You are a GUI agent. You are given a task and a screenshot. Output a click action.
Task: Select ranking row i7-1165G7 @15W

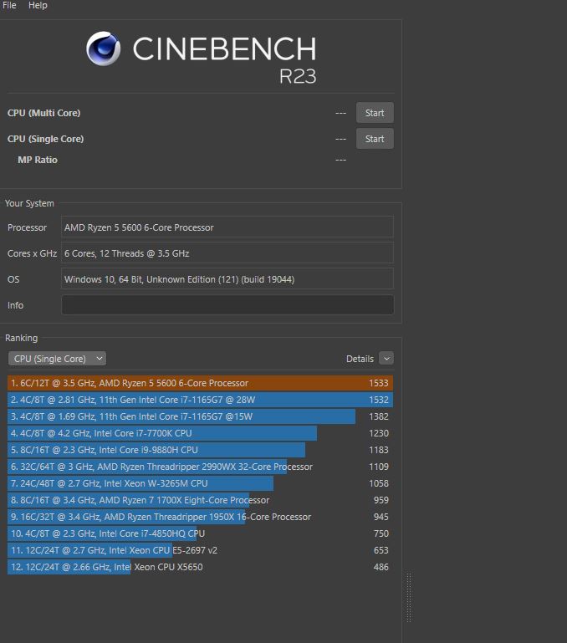(200, 416)
